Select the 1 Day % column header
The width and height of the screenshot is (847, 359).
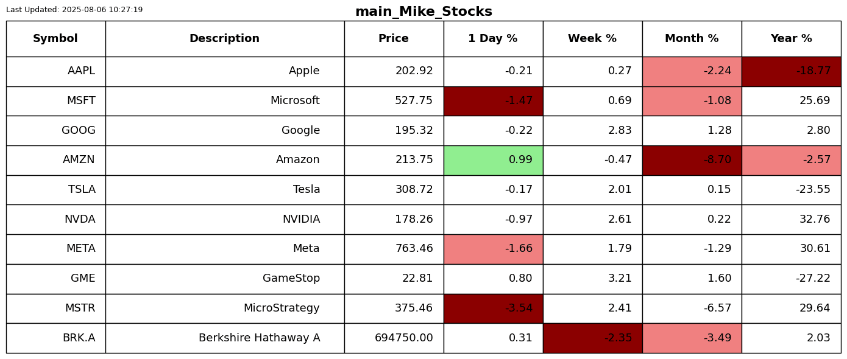tap(493, 39)
